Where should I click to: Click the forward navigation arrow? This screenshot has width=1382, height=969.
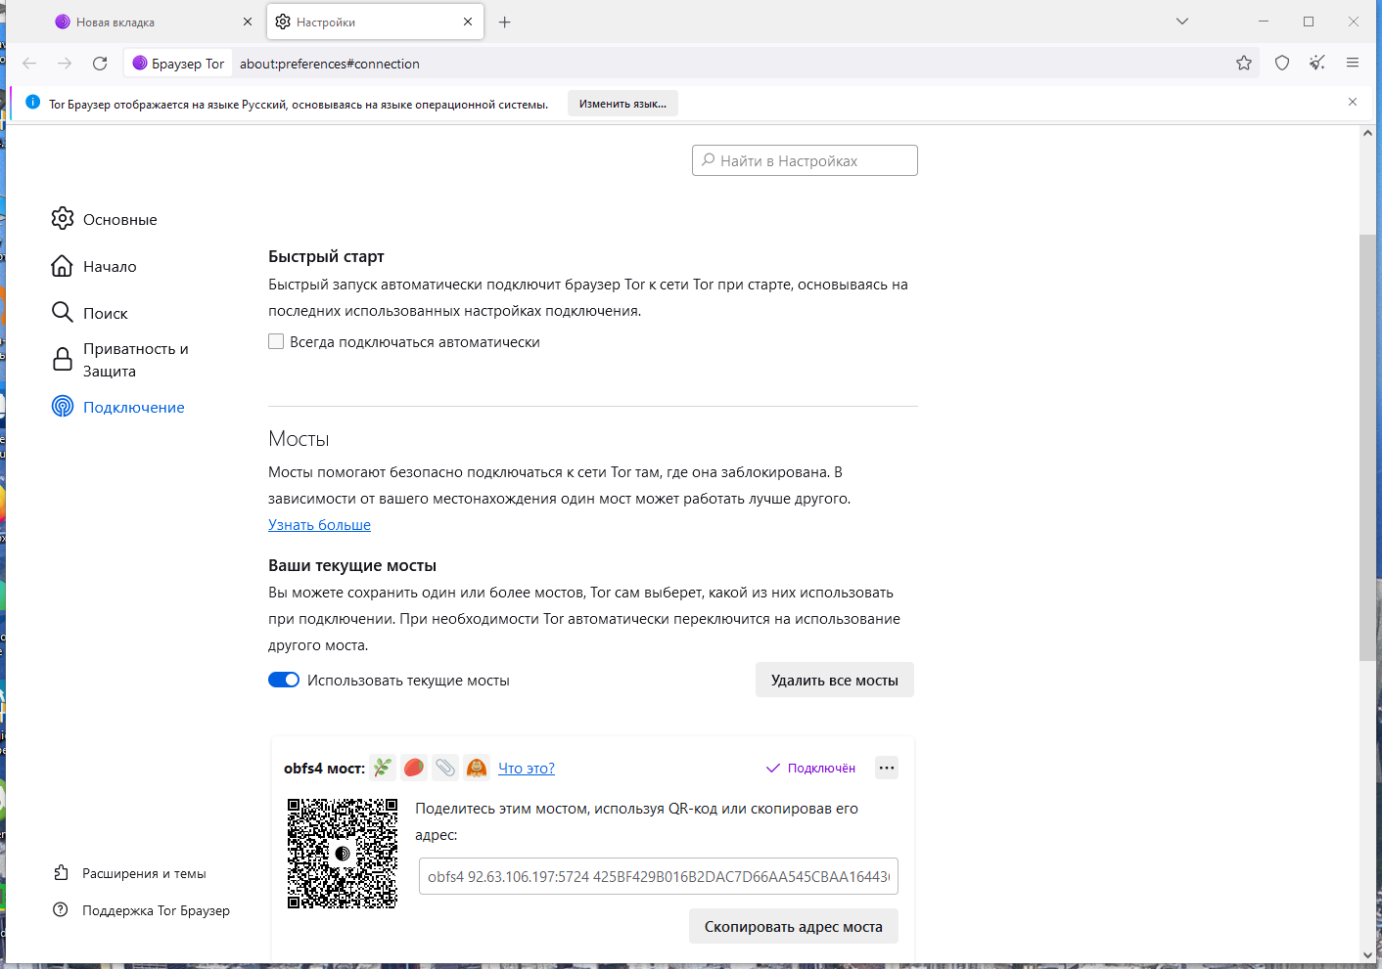pyautogui.click(x=65, y=64)
